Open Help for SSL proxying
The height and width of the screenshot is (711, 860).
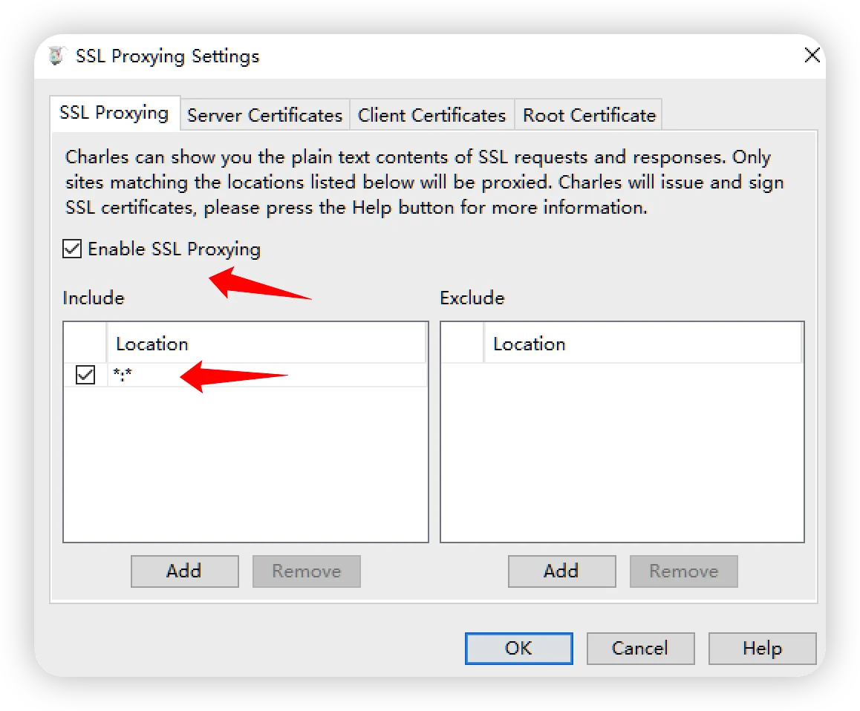(762, 648)
